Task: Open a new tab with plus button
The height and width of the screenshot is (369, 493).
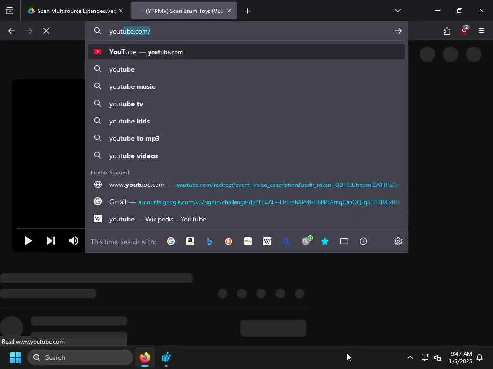Action: click(248, 11)
